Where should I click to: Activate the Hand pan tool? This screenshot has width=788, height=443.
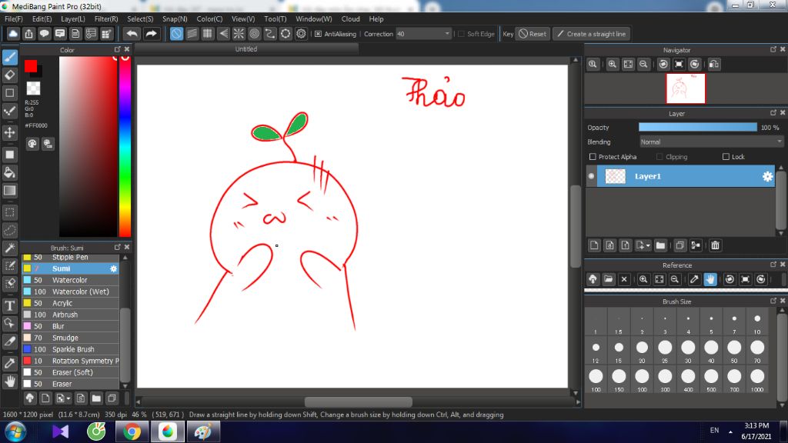9,381
